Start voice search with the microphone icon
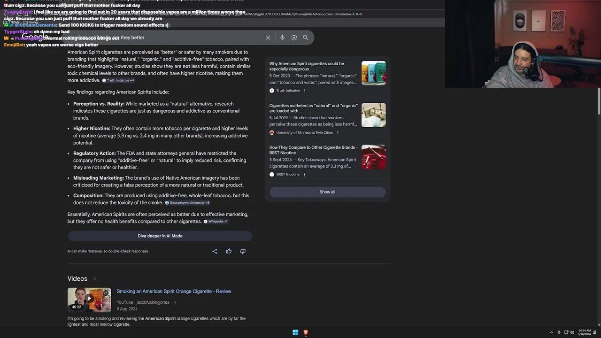This screenshot has width=601, height=338. pyautogui.click(x=282, y=38)
